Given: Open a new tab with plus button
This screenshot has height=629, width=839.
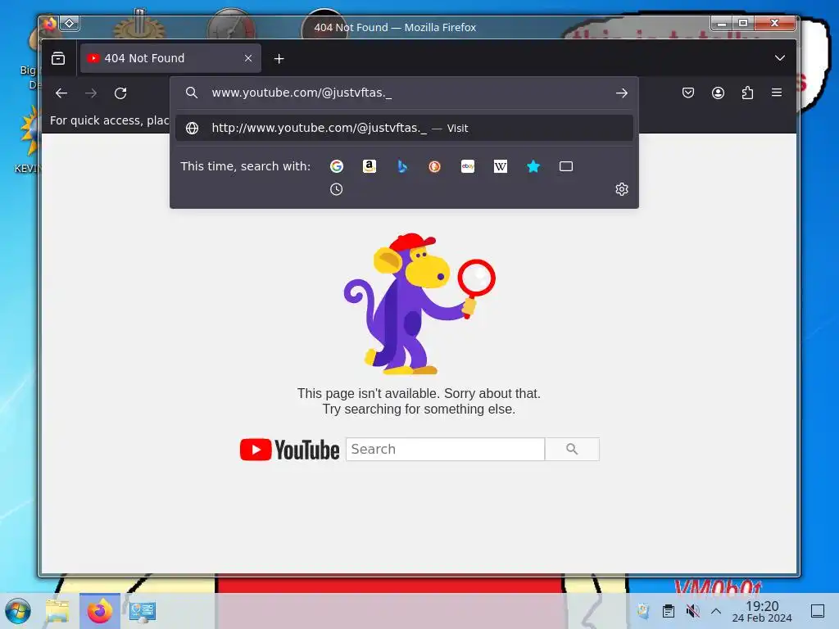Looking at the screenshot, I should tap(279, 58).
